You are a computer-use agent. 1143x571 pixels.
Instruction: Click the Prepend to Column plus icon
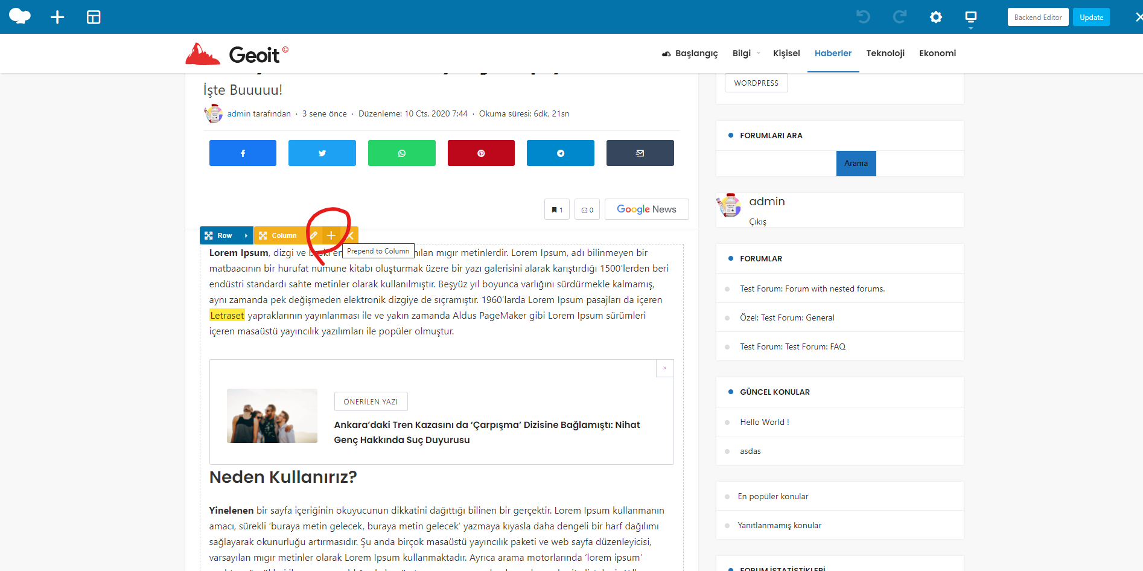point(331,235)
